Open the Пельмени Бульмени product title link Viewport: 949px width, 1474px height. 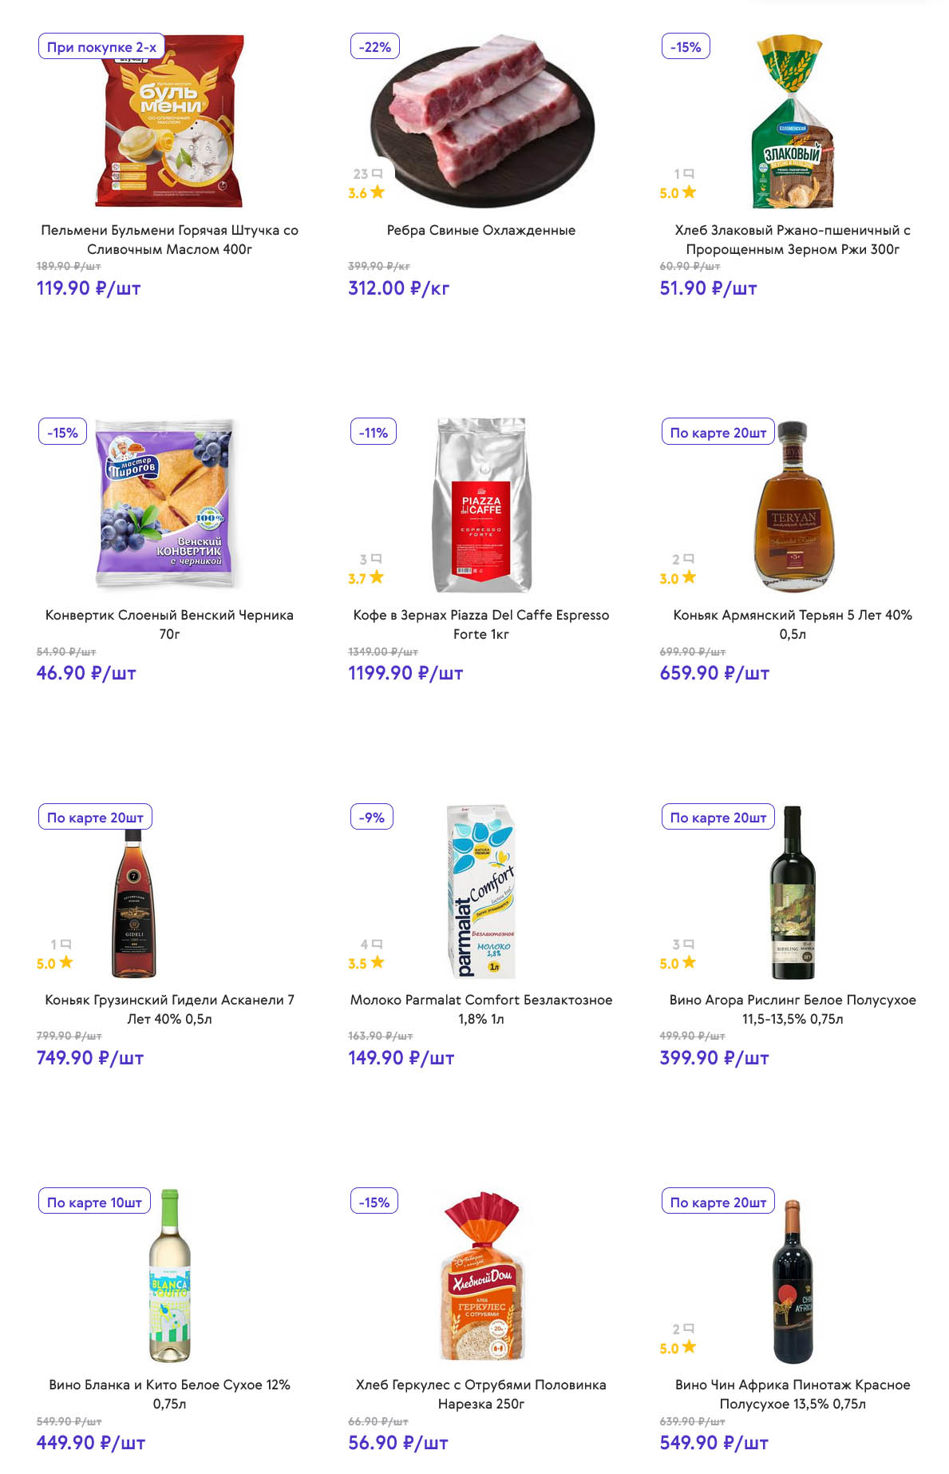169,240
